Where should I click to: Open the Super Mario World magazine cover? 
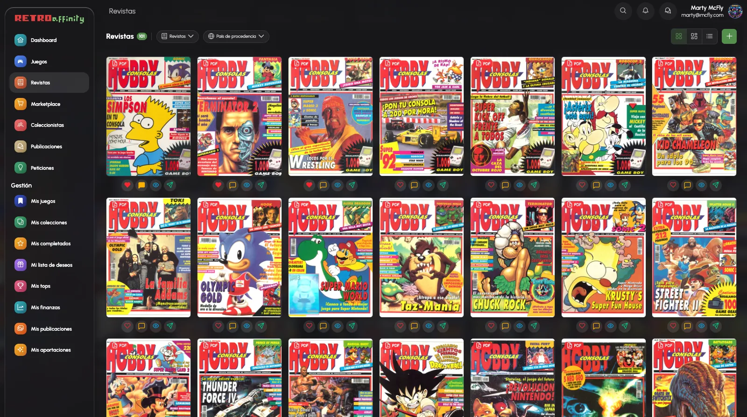(331, 257)
